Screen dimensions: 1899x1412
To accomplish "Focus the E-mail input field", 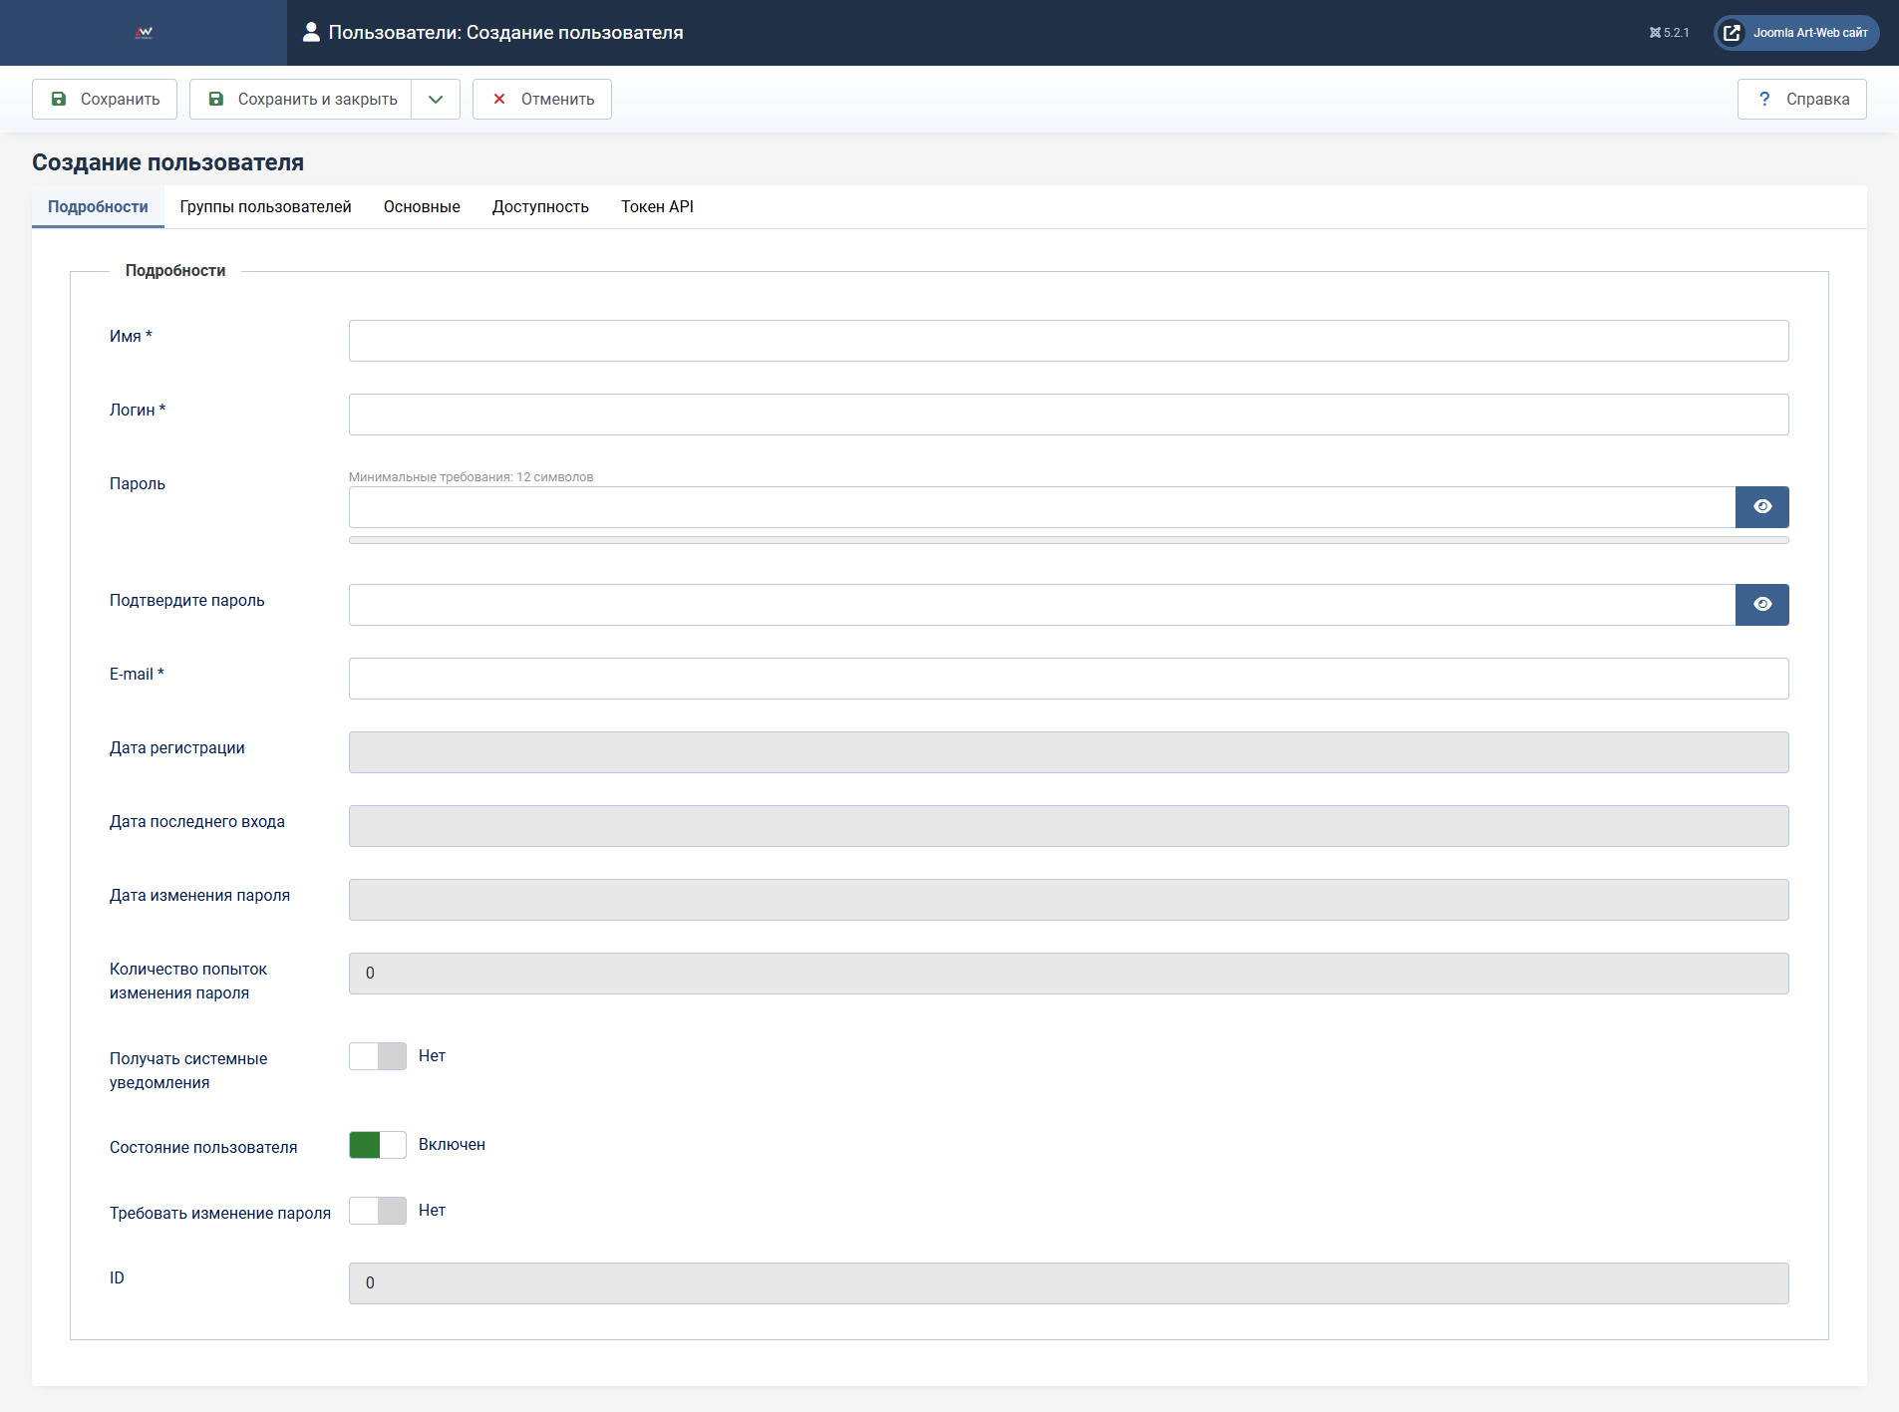I will click(1069, 679).
